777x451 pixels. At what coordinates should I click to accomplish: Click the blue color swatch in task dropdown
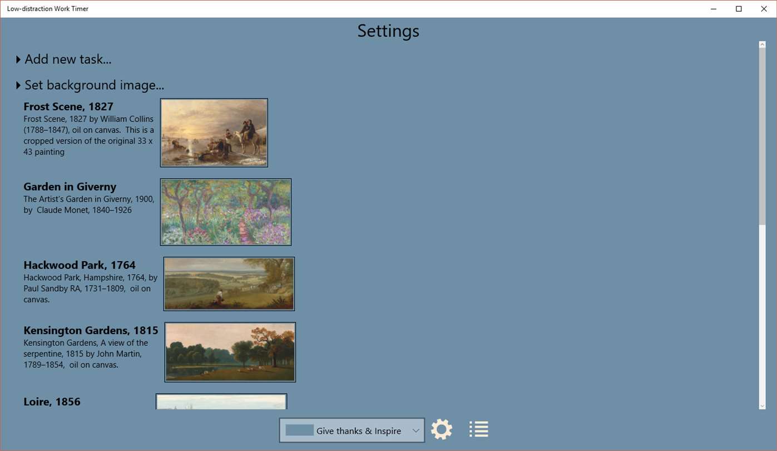(x=300, y=430)
